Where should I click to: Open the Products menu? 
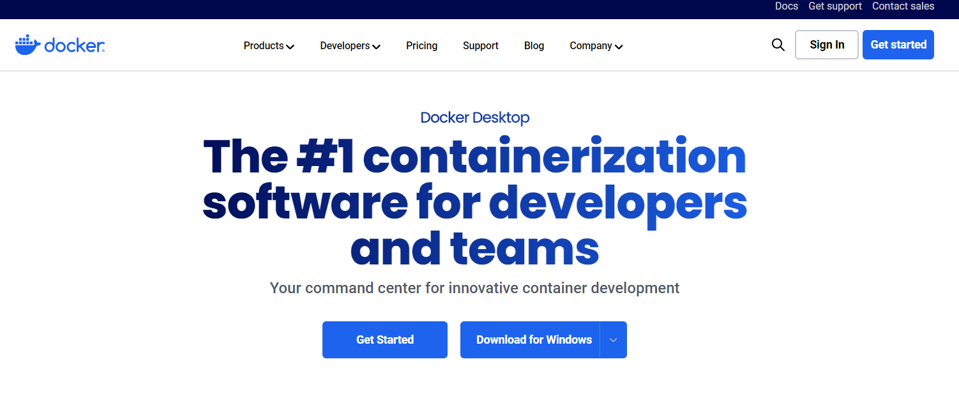(269, 46)
